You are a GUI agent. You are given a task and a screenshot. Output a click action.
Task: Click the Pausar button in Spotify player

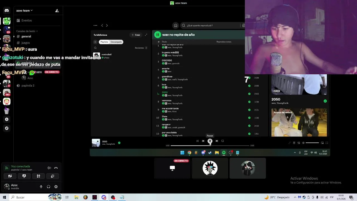(210, 141)
